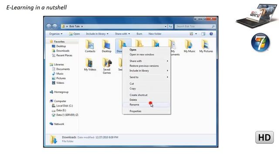Screen dimensions: 279x157
Task: Click the search magnifier icon
Action: pos(213,26)
